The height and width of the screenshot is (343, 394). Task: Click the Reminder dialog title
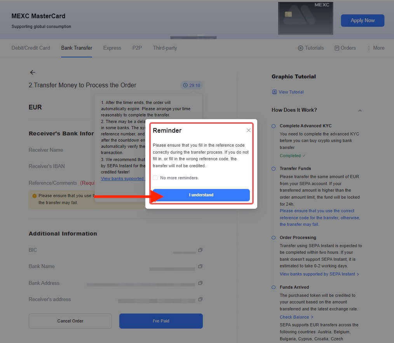(167, 130)
